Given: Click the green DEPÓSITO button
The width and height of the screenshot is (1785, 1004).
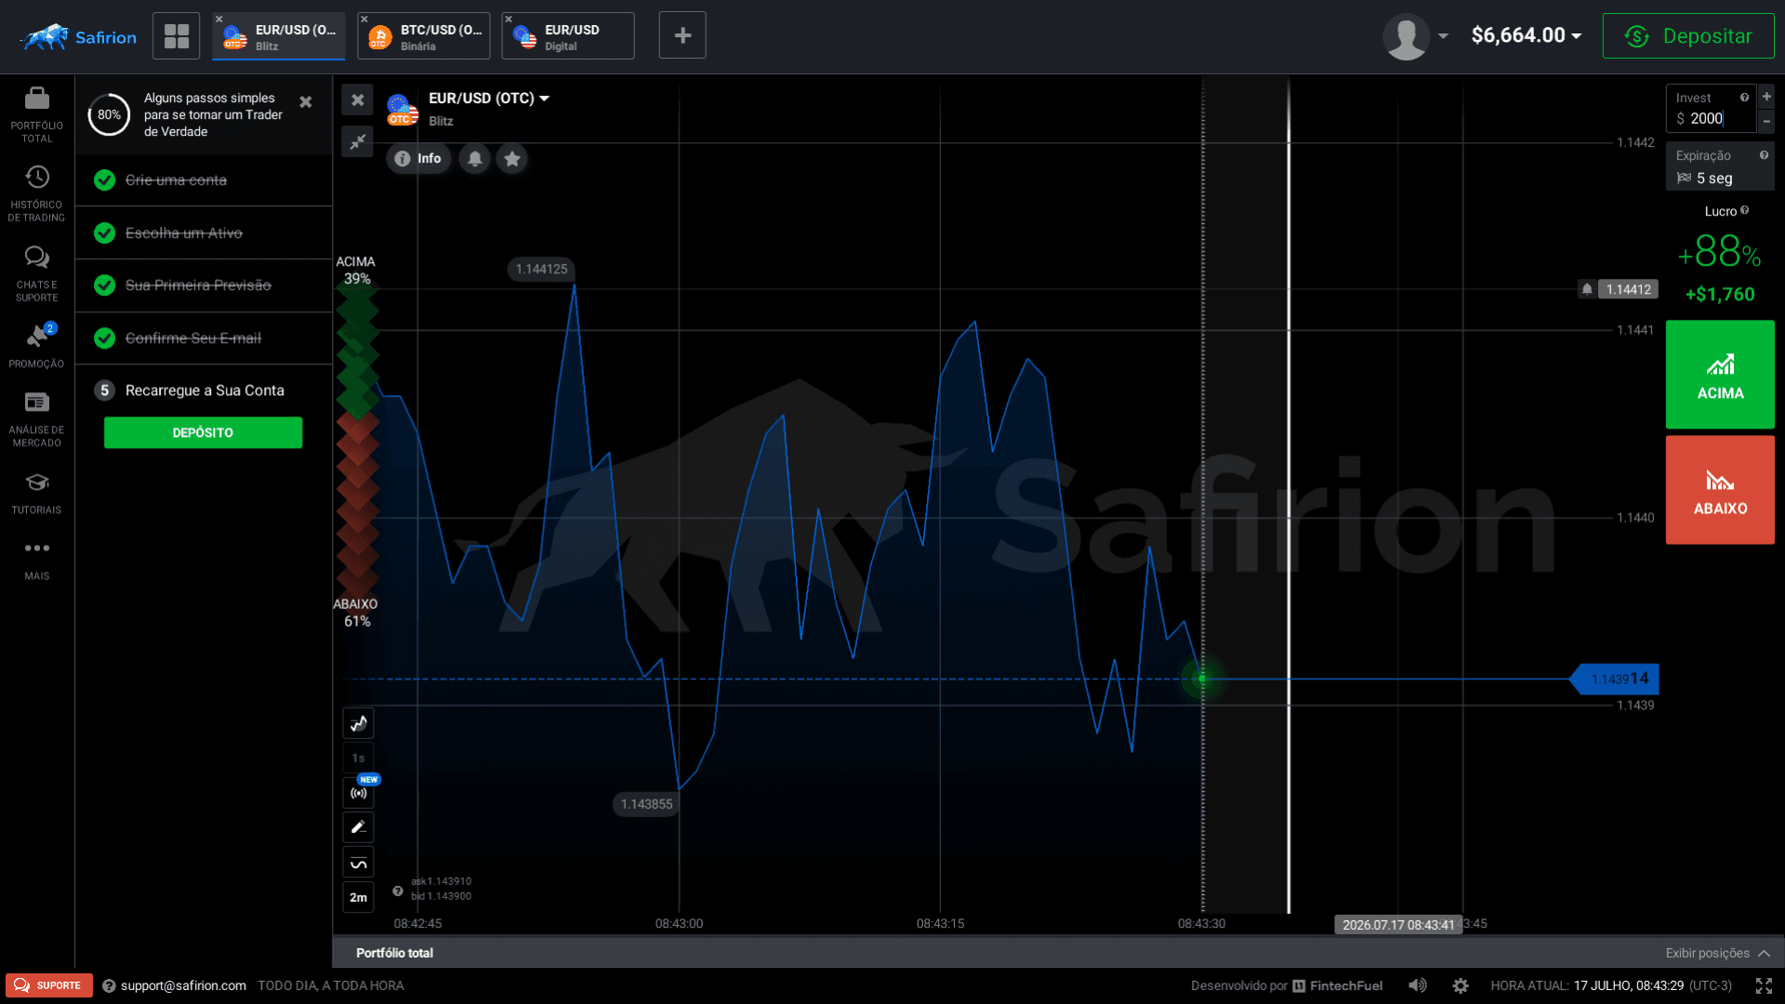Looking at the screenshot, I should [x=203, y=432].
